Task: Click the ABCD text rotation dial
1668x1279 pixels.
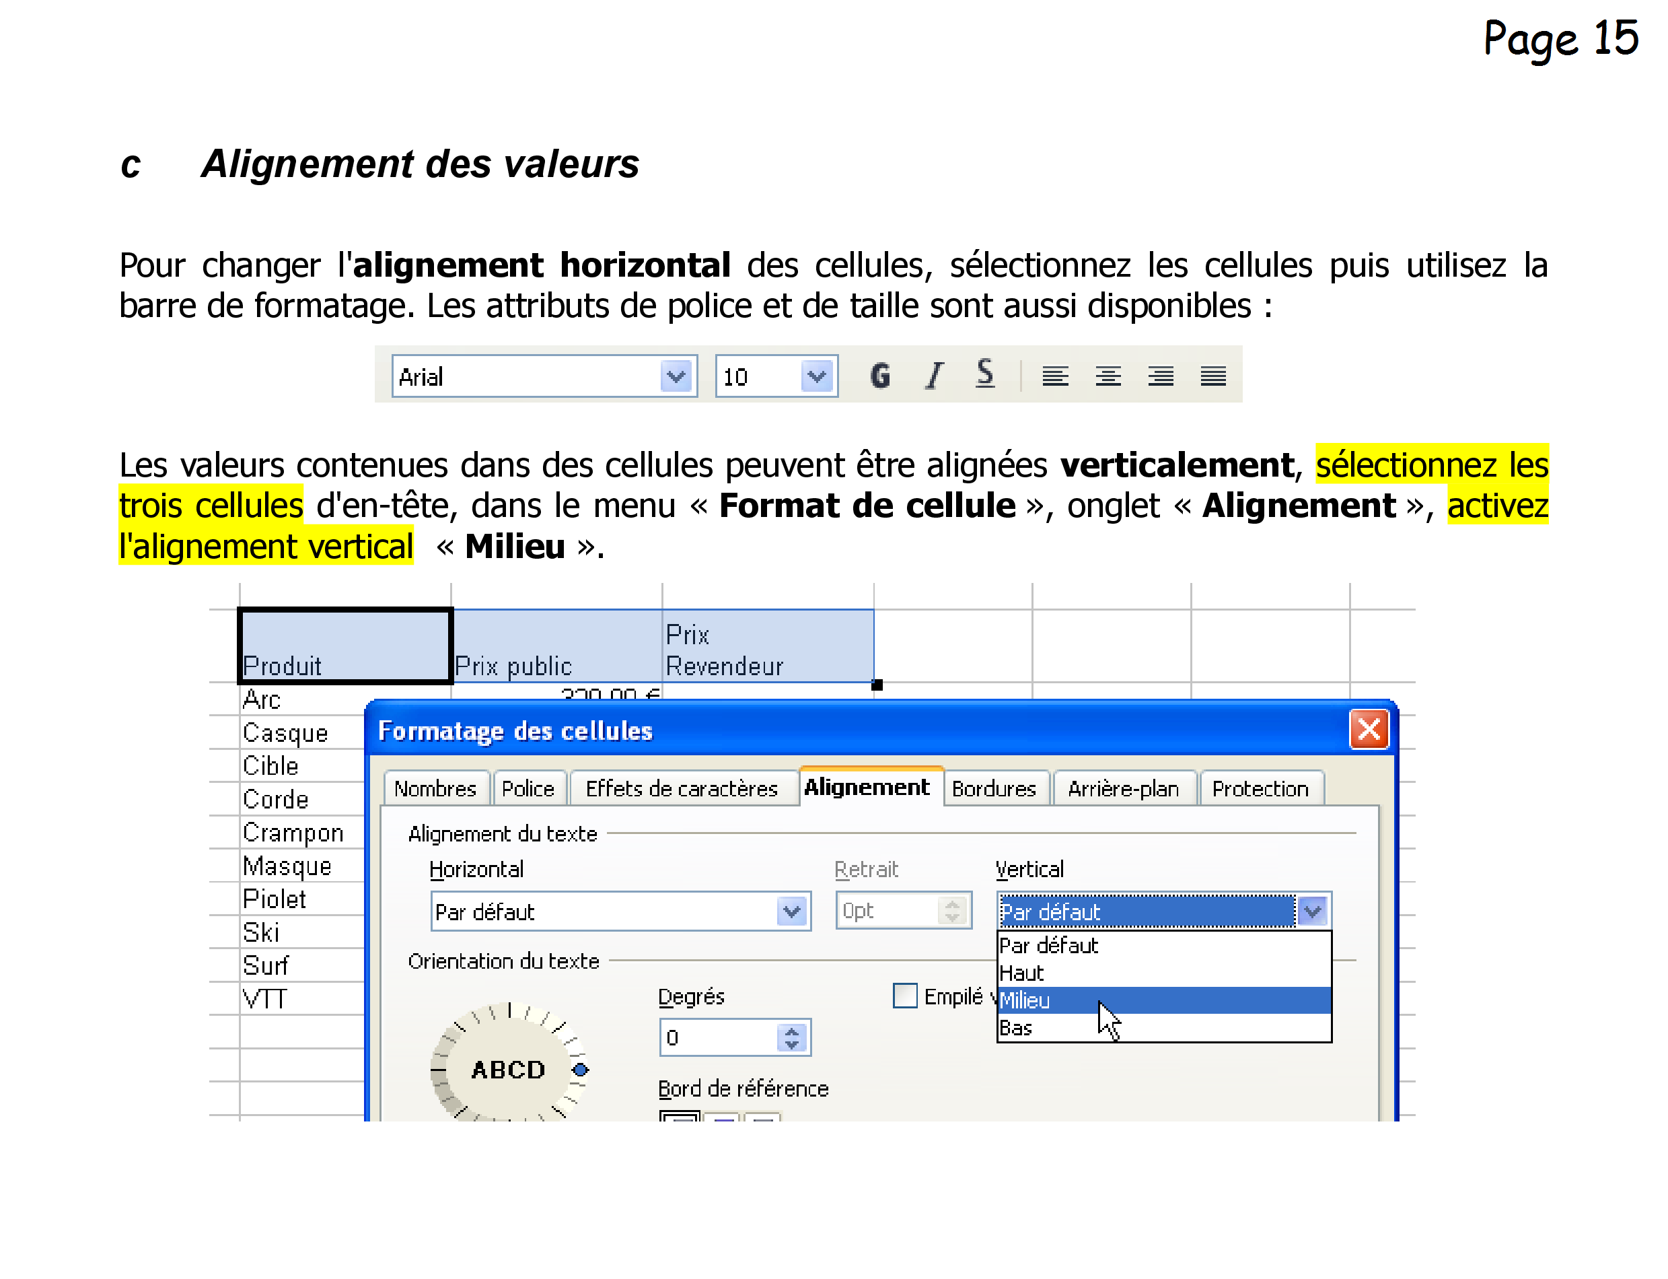Action: [508, 1069]
